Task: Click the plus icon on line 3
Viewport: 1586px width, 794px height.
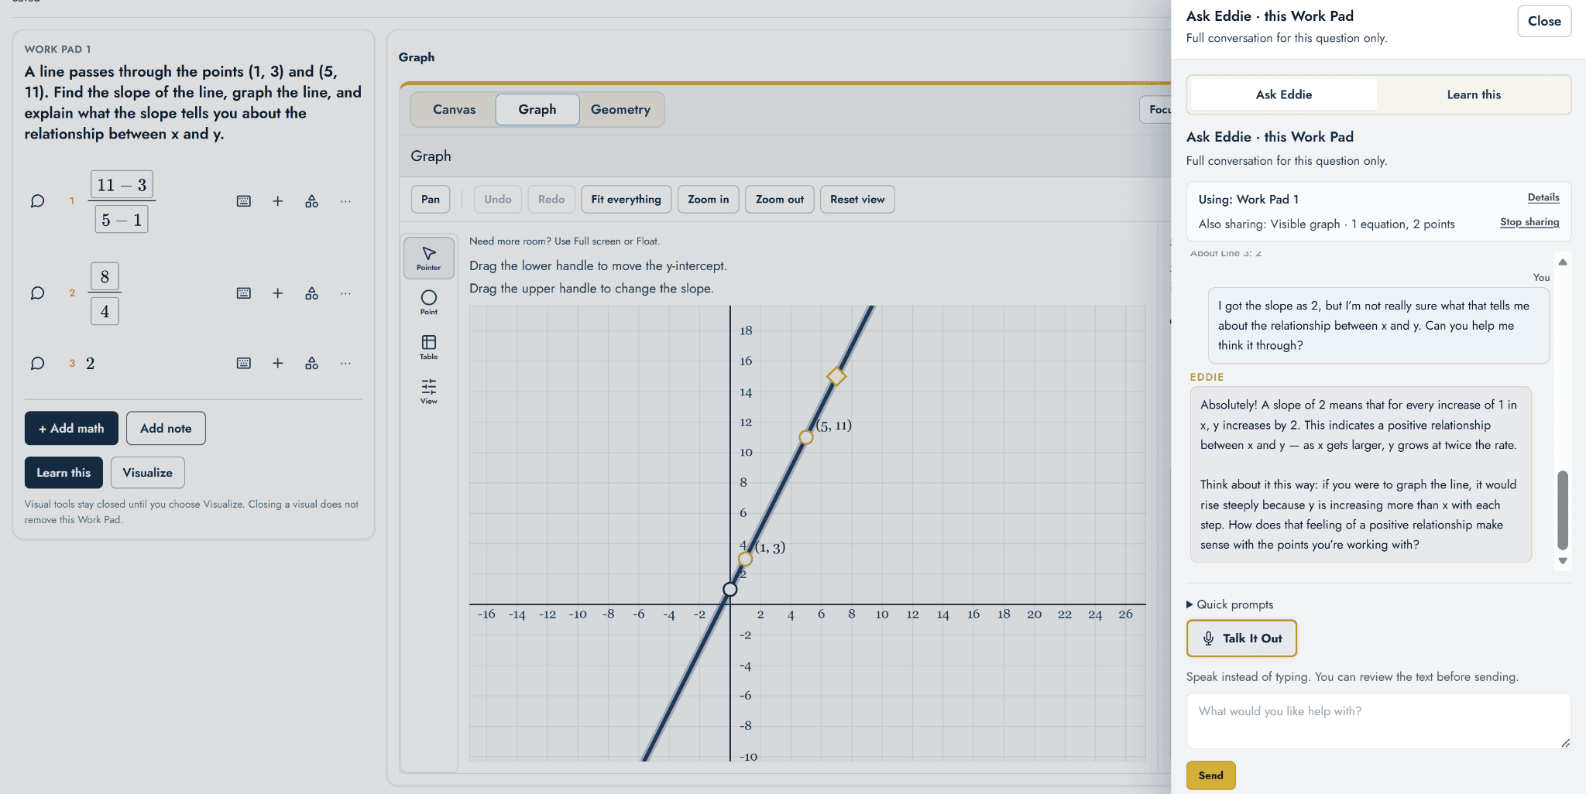Action: click(277, 363)
